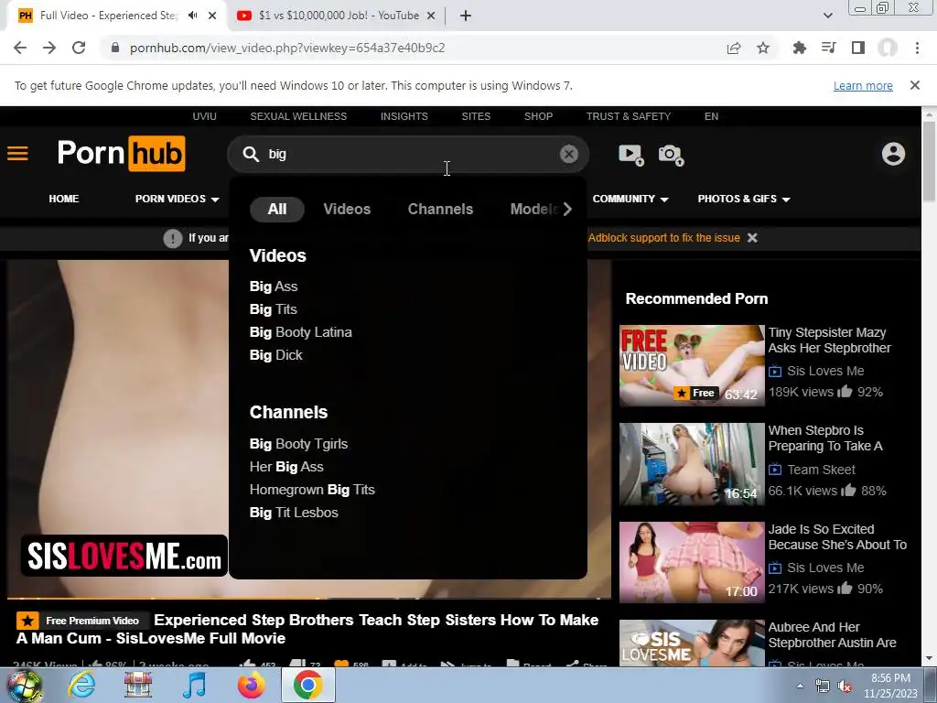Image resolution: width=937 pixels, height=703 pixels.
Task: Open the Extensions puzzle icon
Action: coord(799,48)
